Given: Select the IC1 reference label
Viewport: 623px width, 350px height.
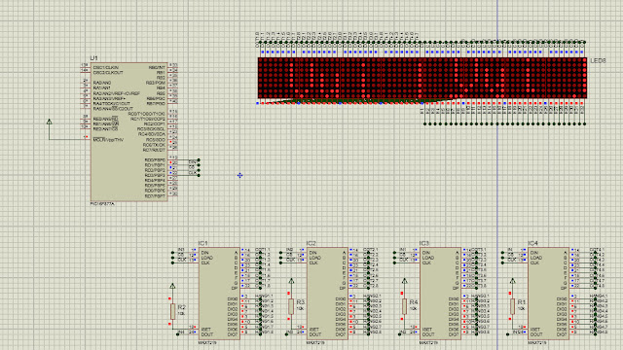Looking at the screenshot, I should click(203, 243).
